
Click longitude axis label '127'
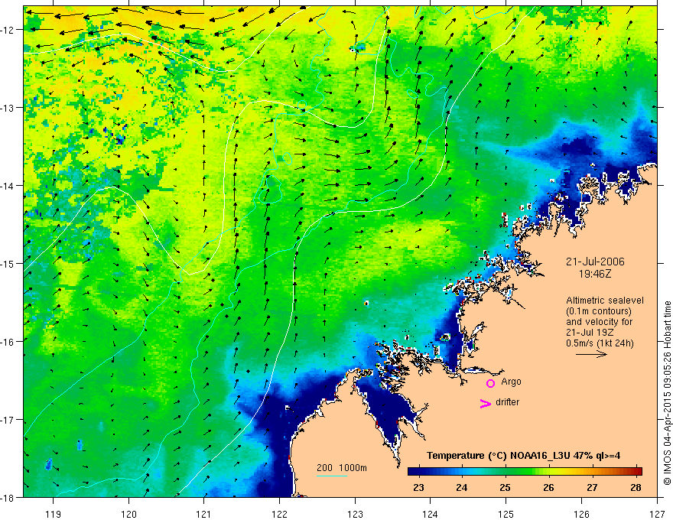pos(657,513)
